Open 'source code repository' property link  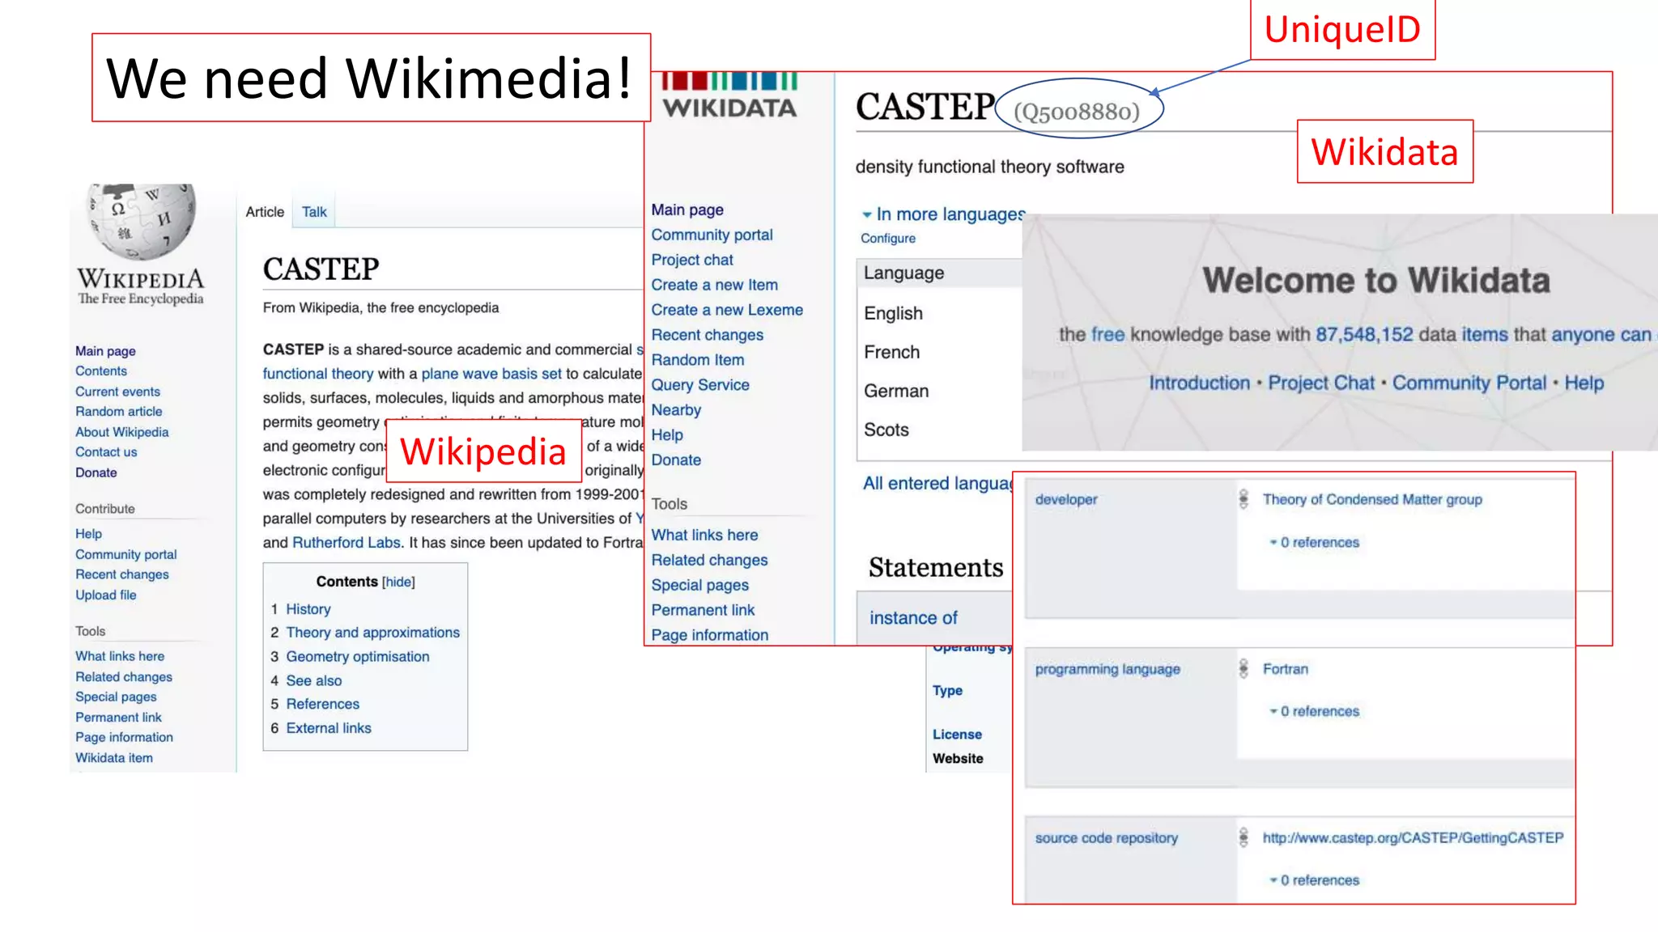(1106, 838)
